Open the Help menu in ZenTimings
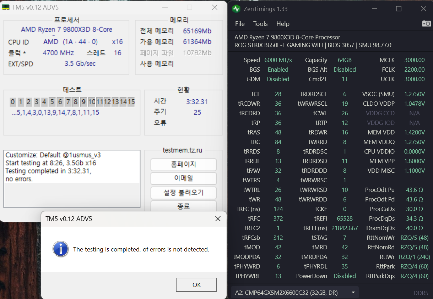Image resolution: width=433 pixels, height=299 pixels. (283, 24)
